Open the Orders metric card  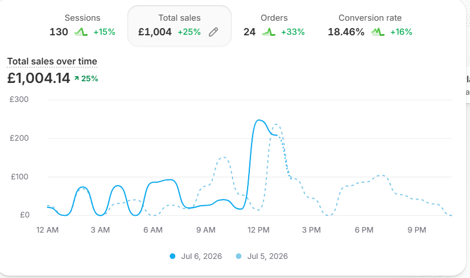pyautogui.click(x=274, y=26)
